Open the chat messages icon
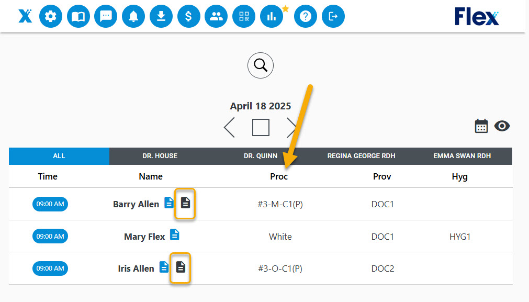 [x=106, y=16]
